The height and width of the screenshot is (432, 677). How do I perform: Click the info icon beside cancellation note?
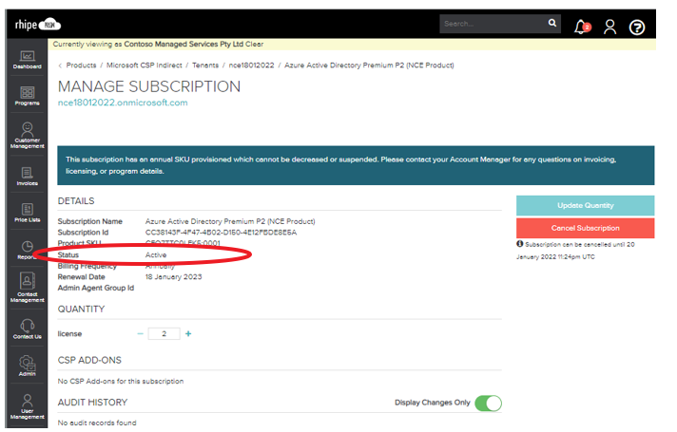[x=520, y=244]
